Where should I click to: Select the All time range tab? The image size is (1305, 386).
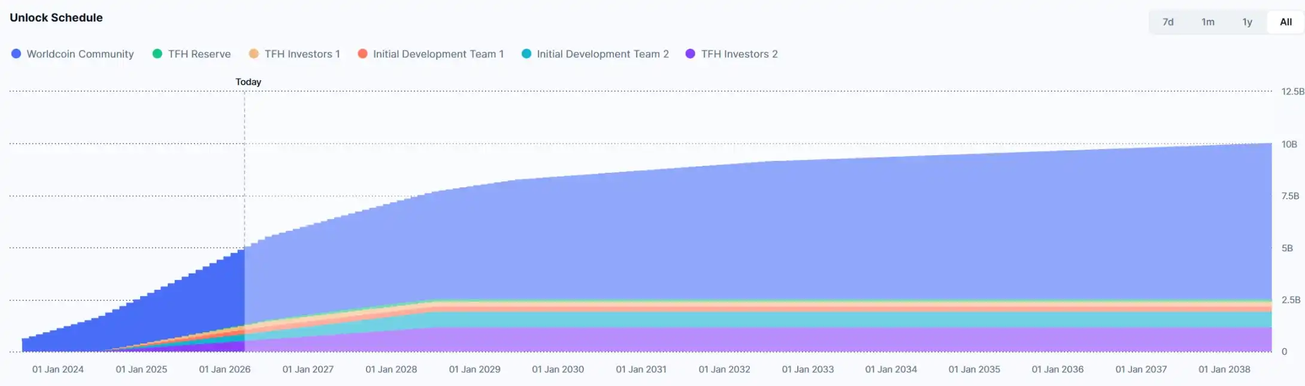1285,22
